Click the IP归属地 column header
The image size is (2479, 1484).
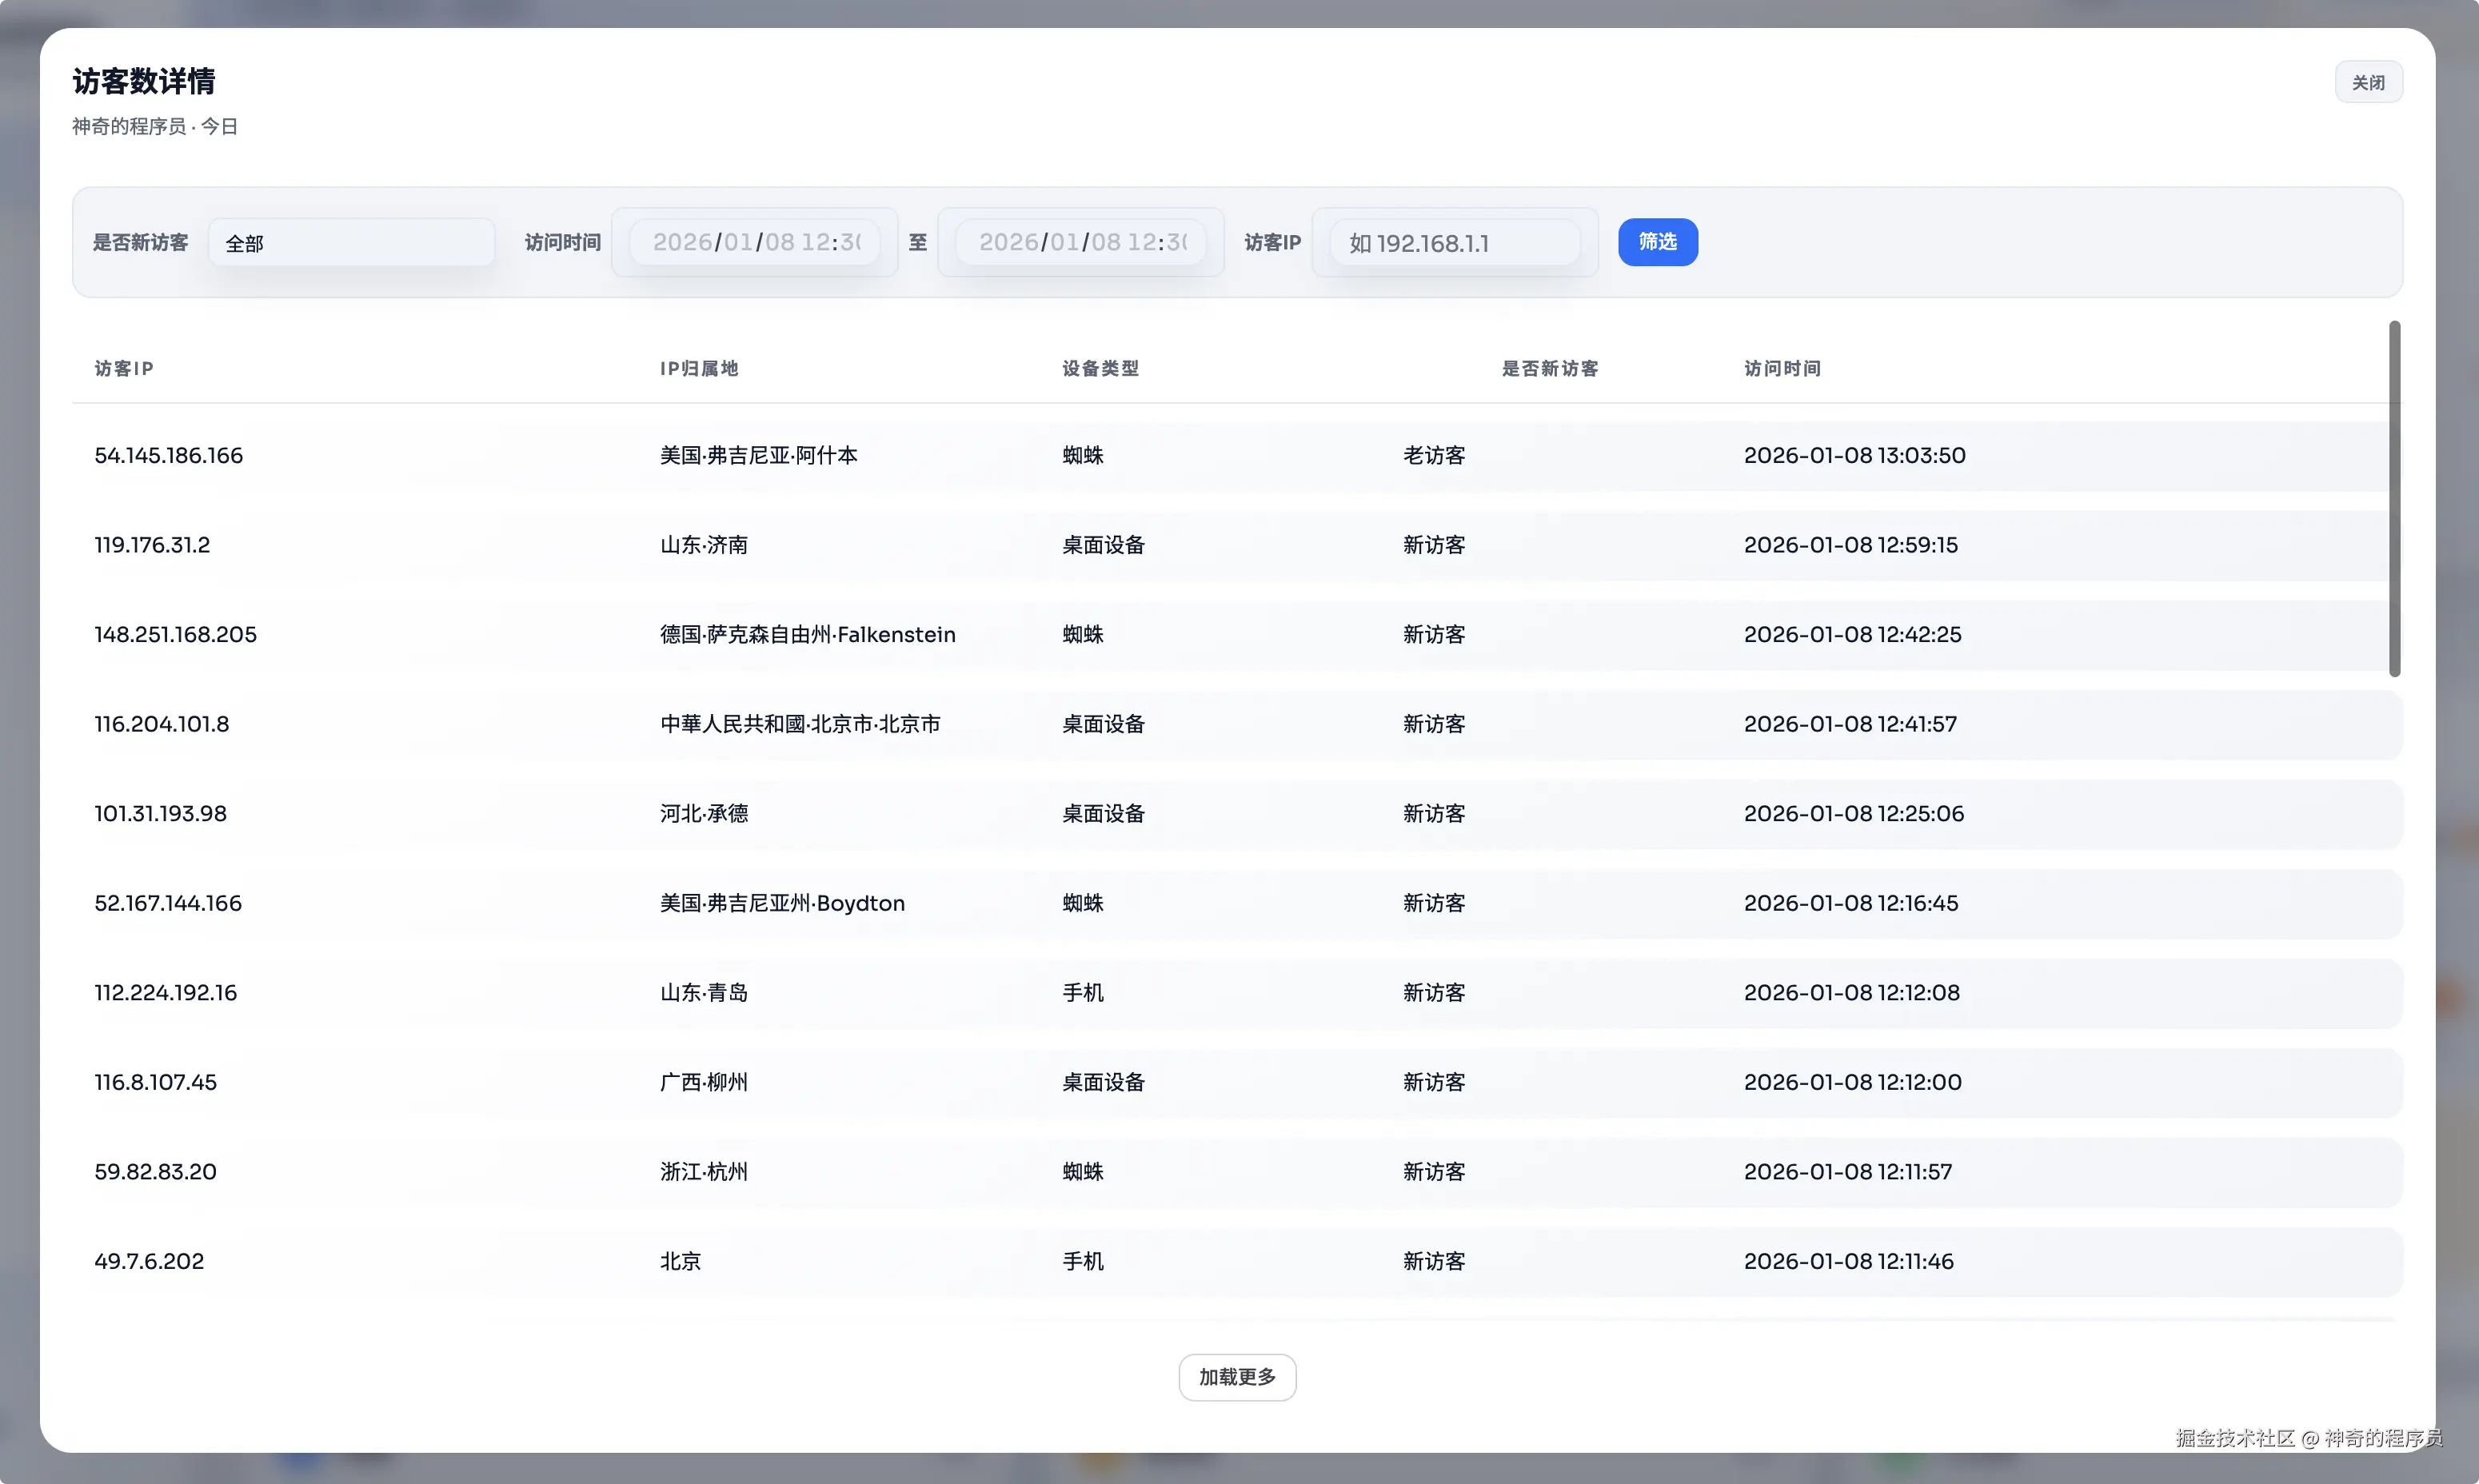coord(699,368)
